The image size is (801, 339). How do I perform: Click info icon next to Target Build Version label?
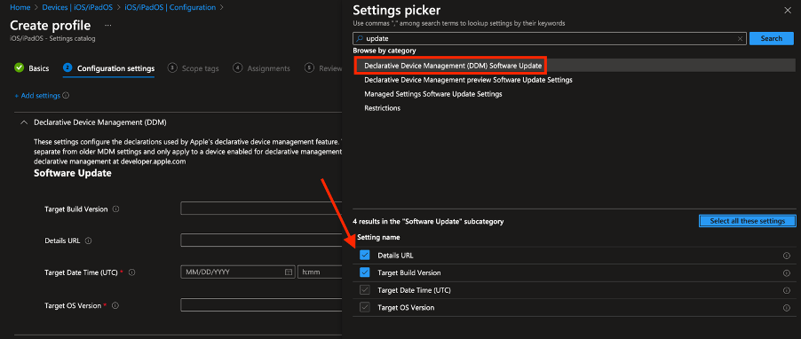pyautogui.click(x=116, y=209)
